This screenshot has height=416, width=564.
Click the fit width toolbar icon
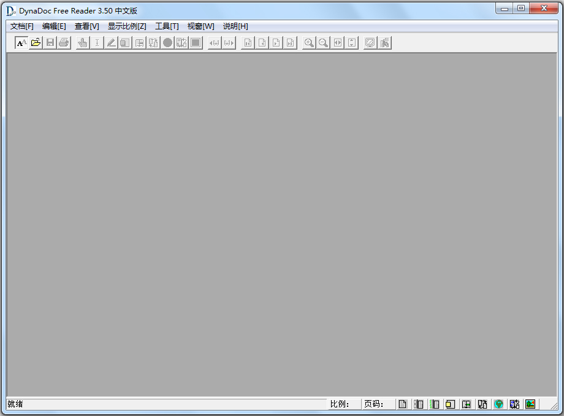coord(337,42)
